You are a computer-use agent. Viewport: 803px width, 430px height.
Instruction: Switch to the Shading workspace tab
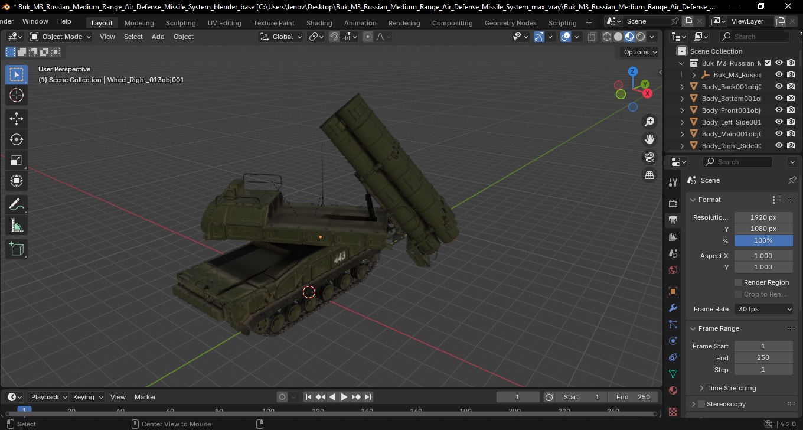click(x=319, y=23)
